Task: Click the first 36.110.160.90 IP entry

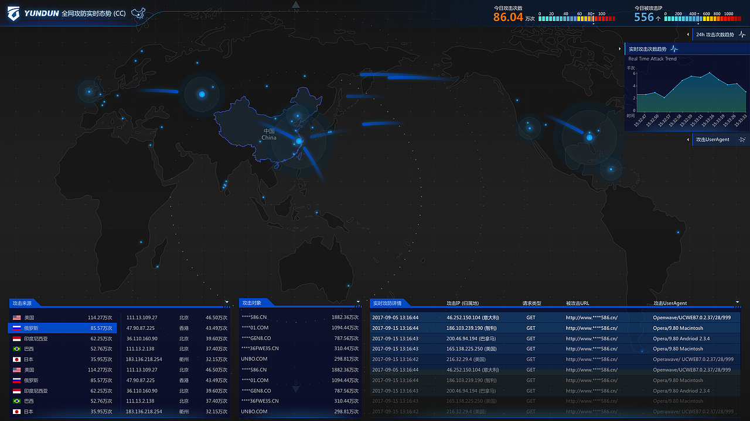Action: [142, 339]
